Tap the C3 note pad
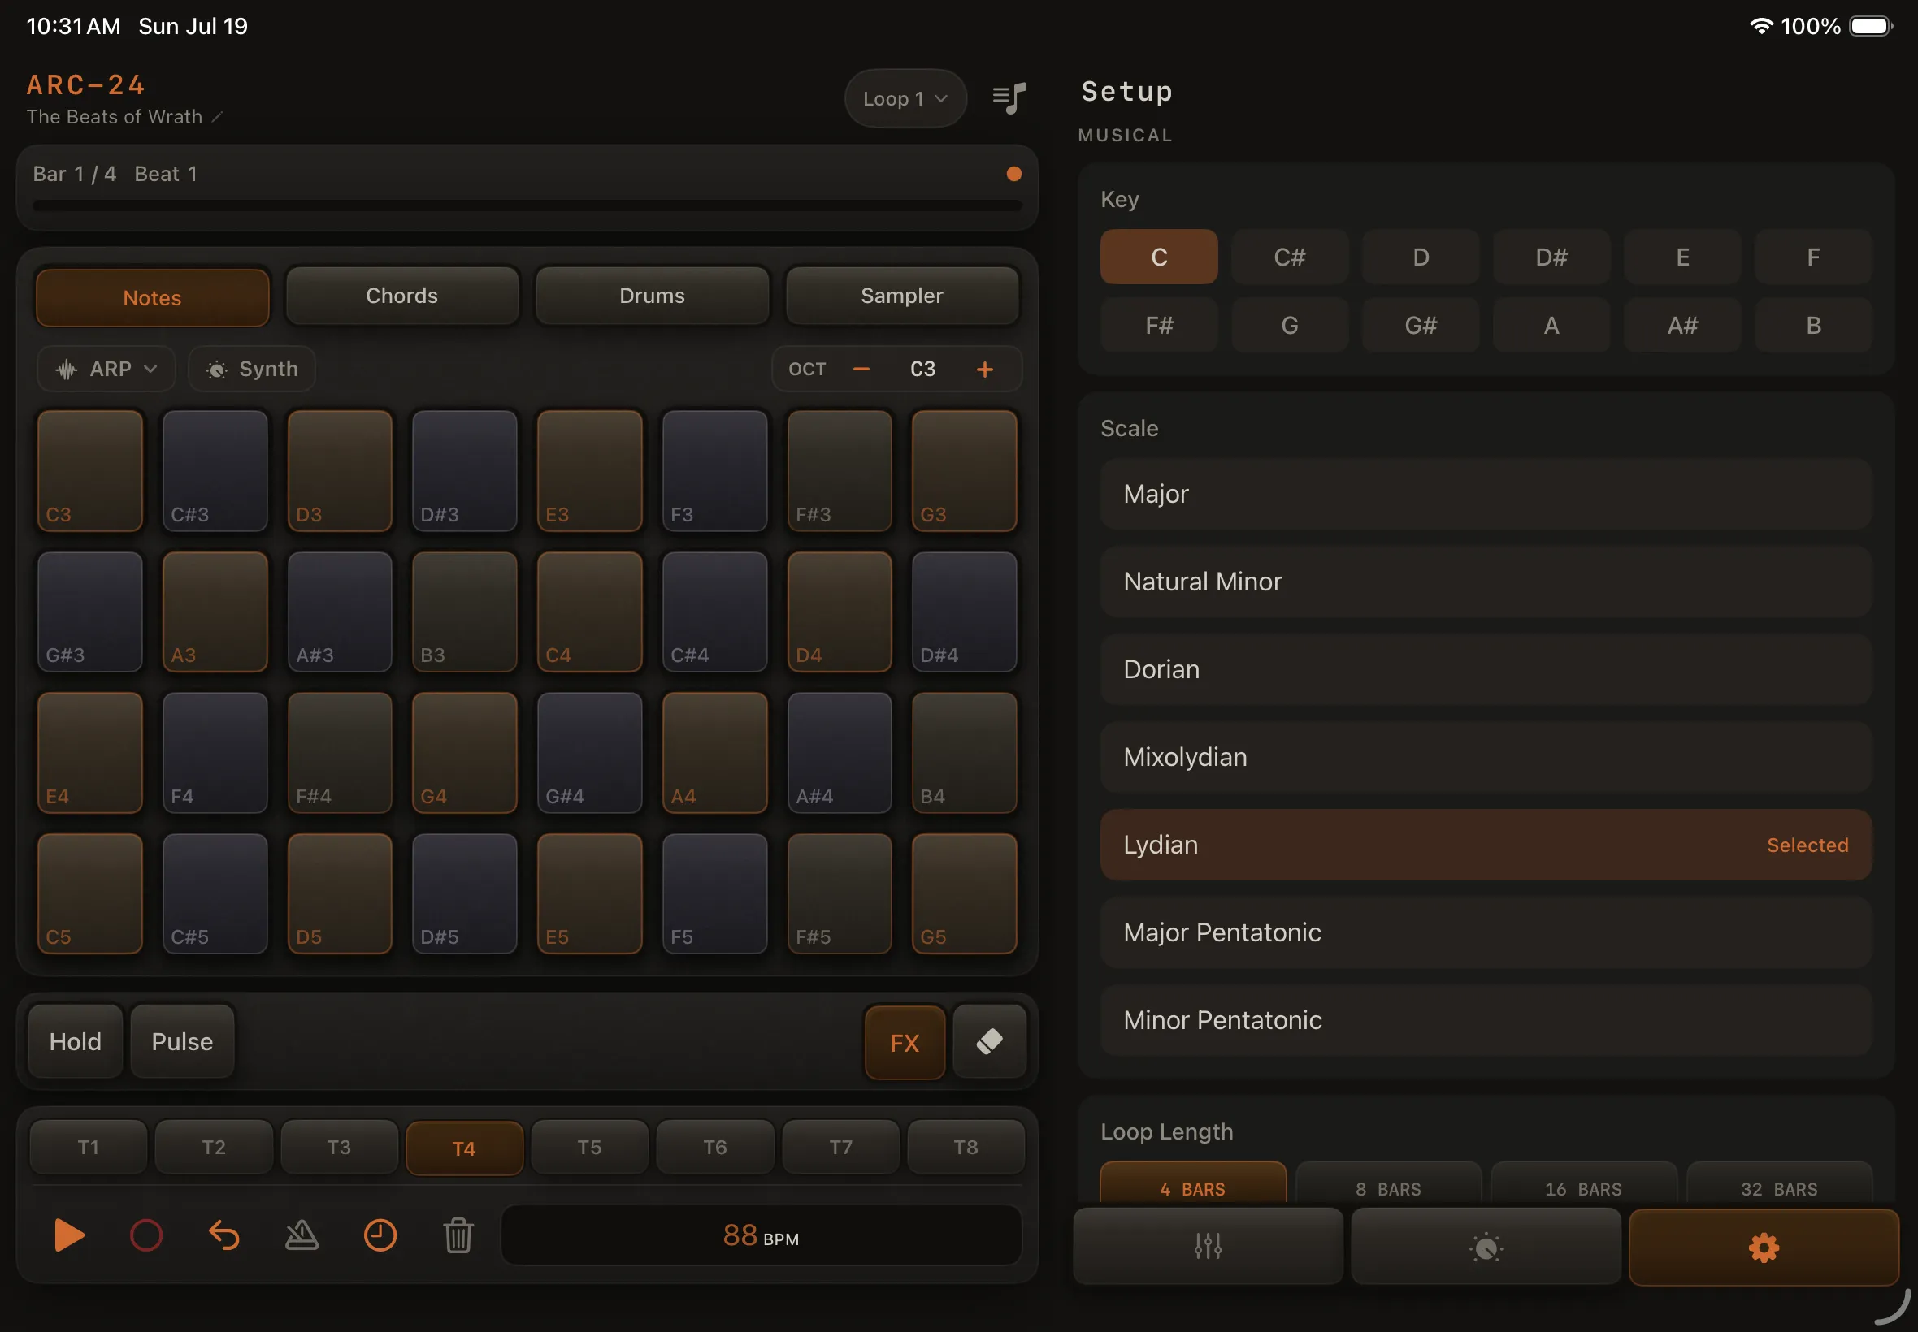The width and height of the screenshot is (1918, 1332). [90, 471]
